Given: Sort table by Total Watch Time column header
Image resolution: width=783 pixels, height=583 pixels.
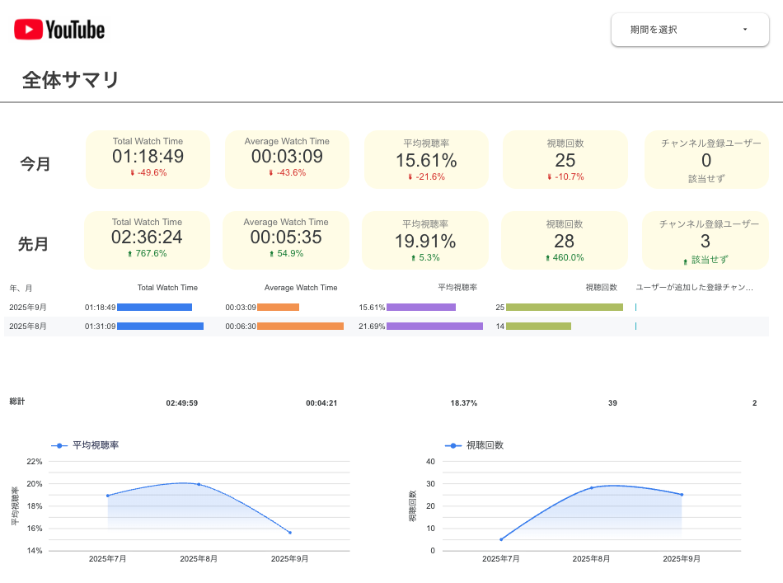Looking at the screenshot, I should coord(167,289).
